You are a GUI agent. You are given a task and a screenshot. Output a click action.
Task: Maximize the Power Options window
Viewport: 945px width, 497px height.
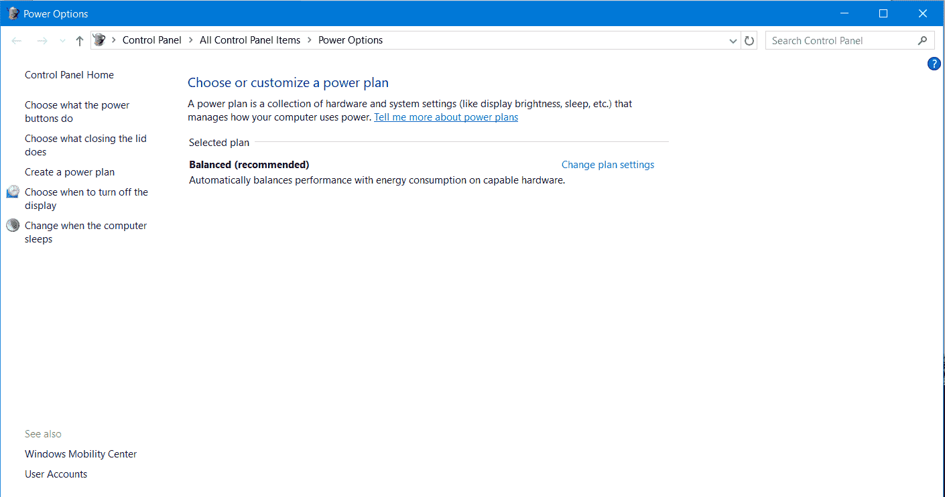(x=883, y=13)
